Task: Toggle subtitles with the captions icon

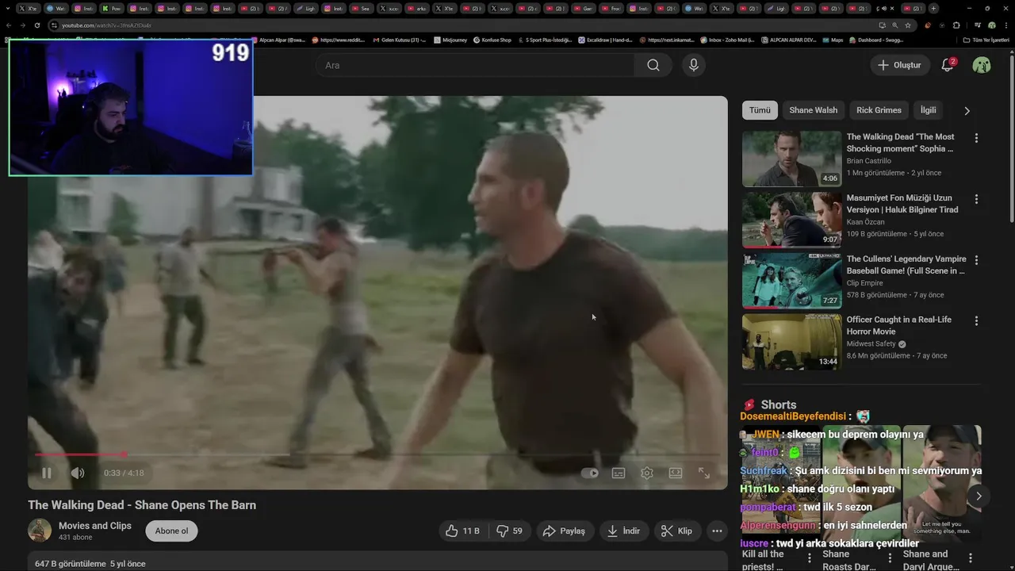Action: [x=619, y=473]
